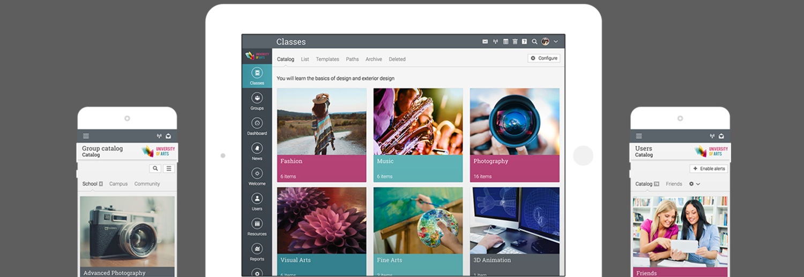804x277 pixels.
Task: Open mail icon on Group catalog phone
Action: pos(168,136)
